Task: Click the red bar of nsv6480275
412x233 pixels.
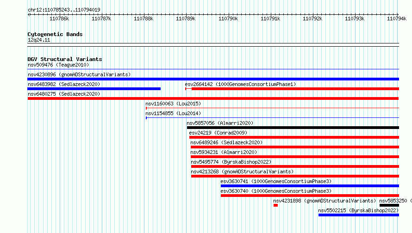Action: [x=213, y=98]
